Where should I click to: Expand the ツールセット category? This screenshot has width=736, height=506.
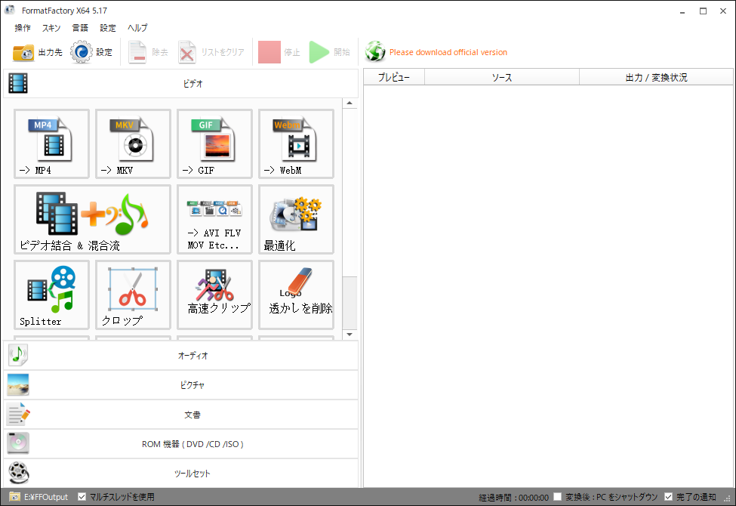coord(180,474)
